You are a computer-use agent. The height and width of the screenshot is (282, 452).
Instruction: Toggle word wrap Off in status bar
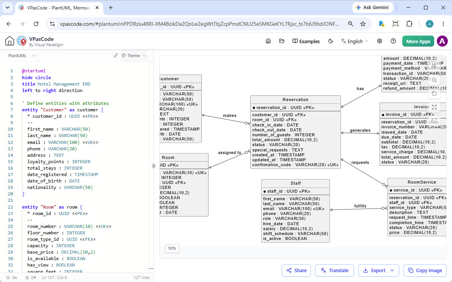[x=31, y=278]
